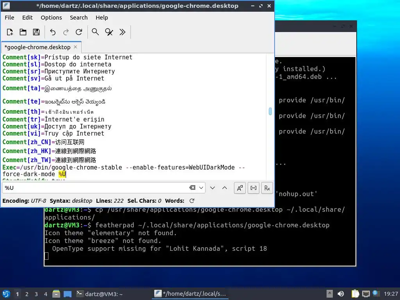Reload the document from disk
The width and height of the screenshot is (400, 300).
coord(79,32)
